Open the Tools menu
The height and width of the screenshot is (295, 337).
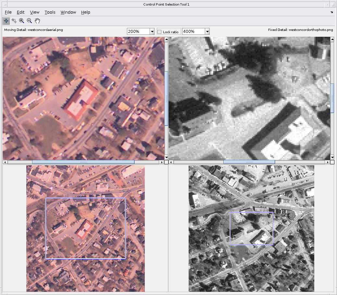pyautogui.click(x=50, y=12)
